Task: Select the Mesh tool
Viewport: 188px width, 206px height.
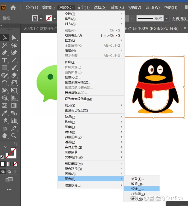Action: pyautogui.click(x=4, y=105)
